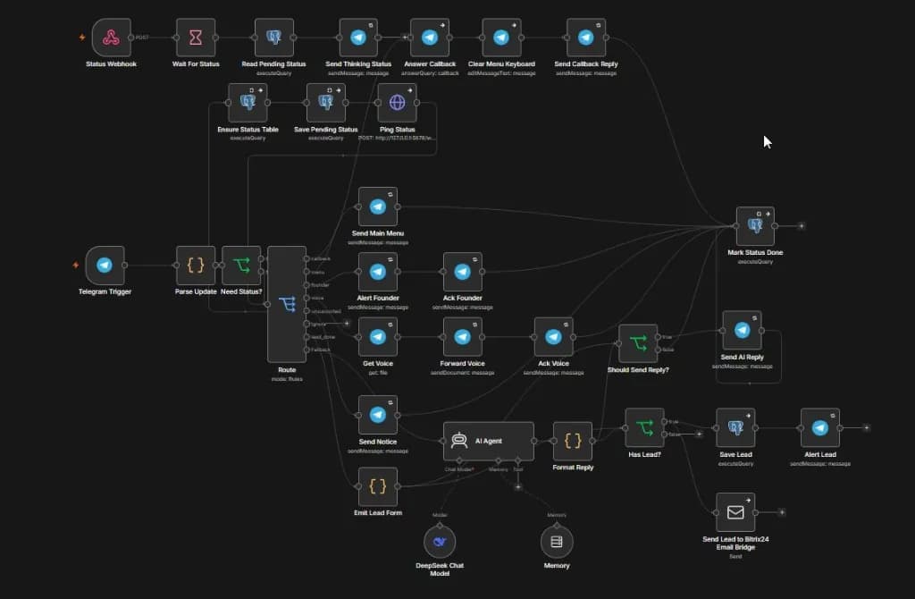Select the Save Lead Postgres node
The width and height of the screenshot is (915, 599).
point(735,428)
